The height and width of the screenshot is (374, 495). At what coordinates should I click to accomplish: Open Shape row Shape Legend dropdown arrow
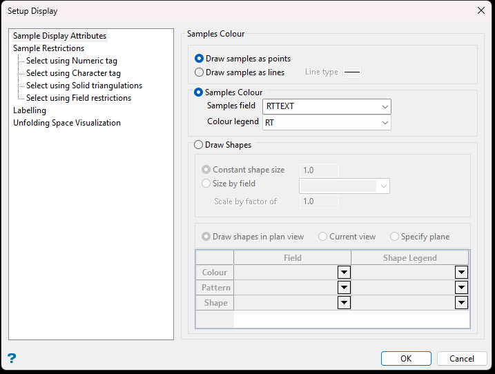[x=462, y=303]
